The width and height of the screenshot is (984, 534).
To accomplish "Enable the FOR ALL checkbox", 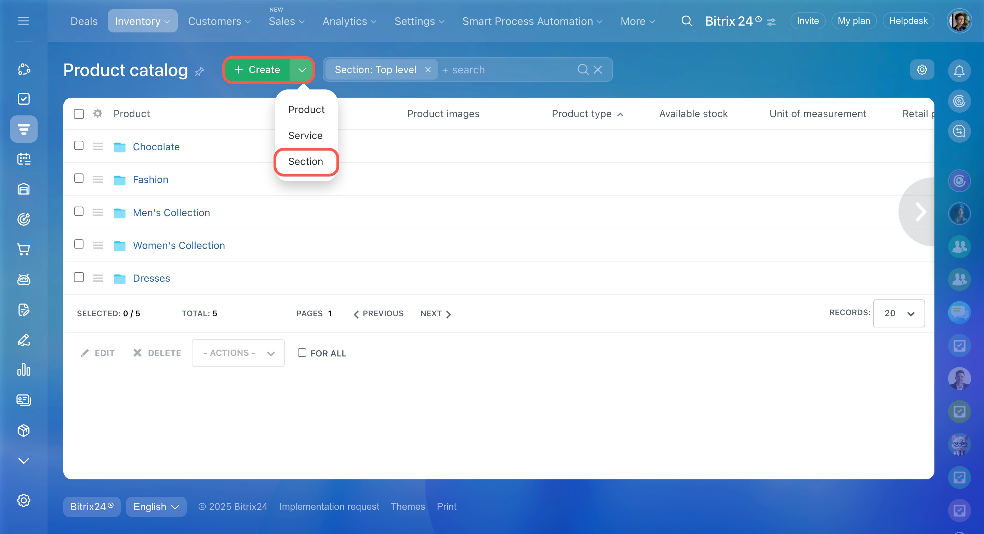I will (302, 353).
